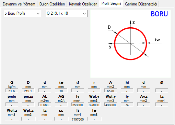
Task: Click the tw label in the diagram
Action: point(157,40)
